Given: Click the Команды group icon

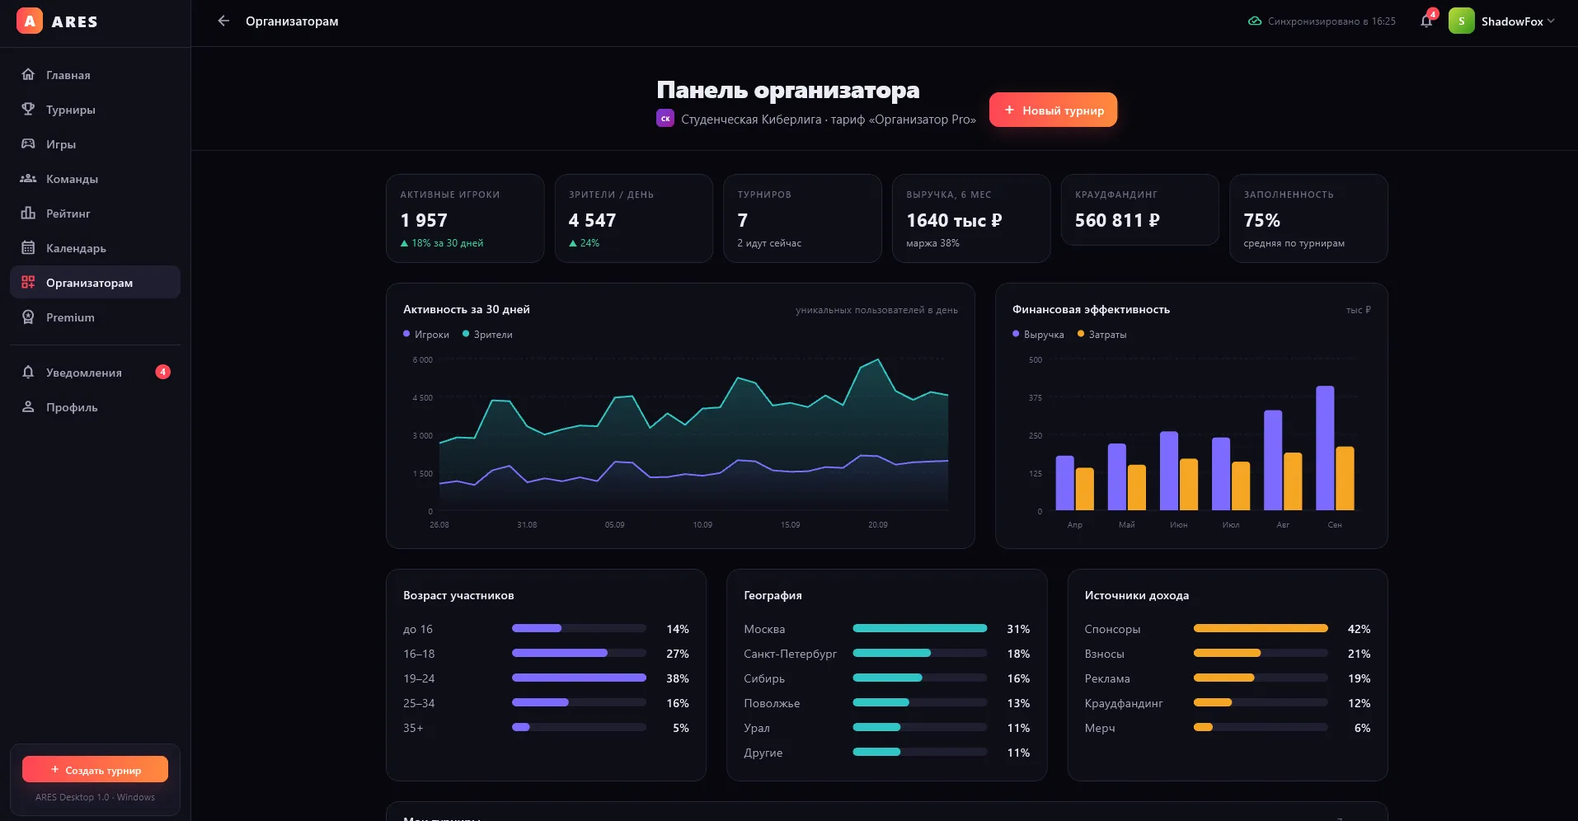Looking at the screenshot, I should click(28, 179).
